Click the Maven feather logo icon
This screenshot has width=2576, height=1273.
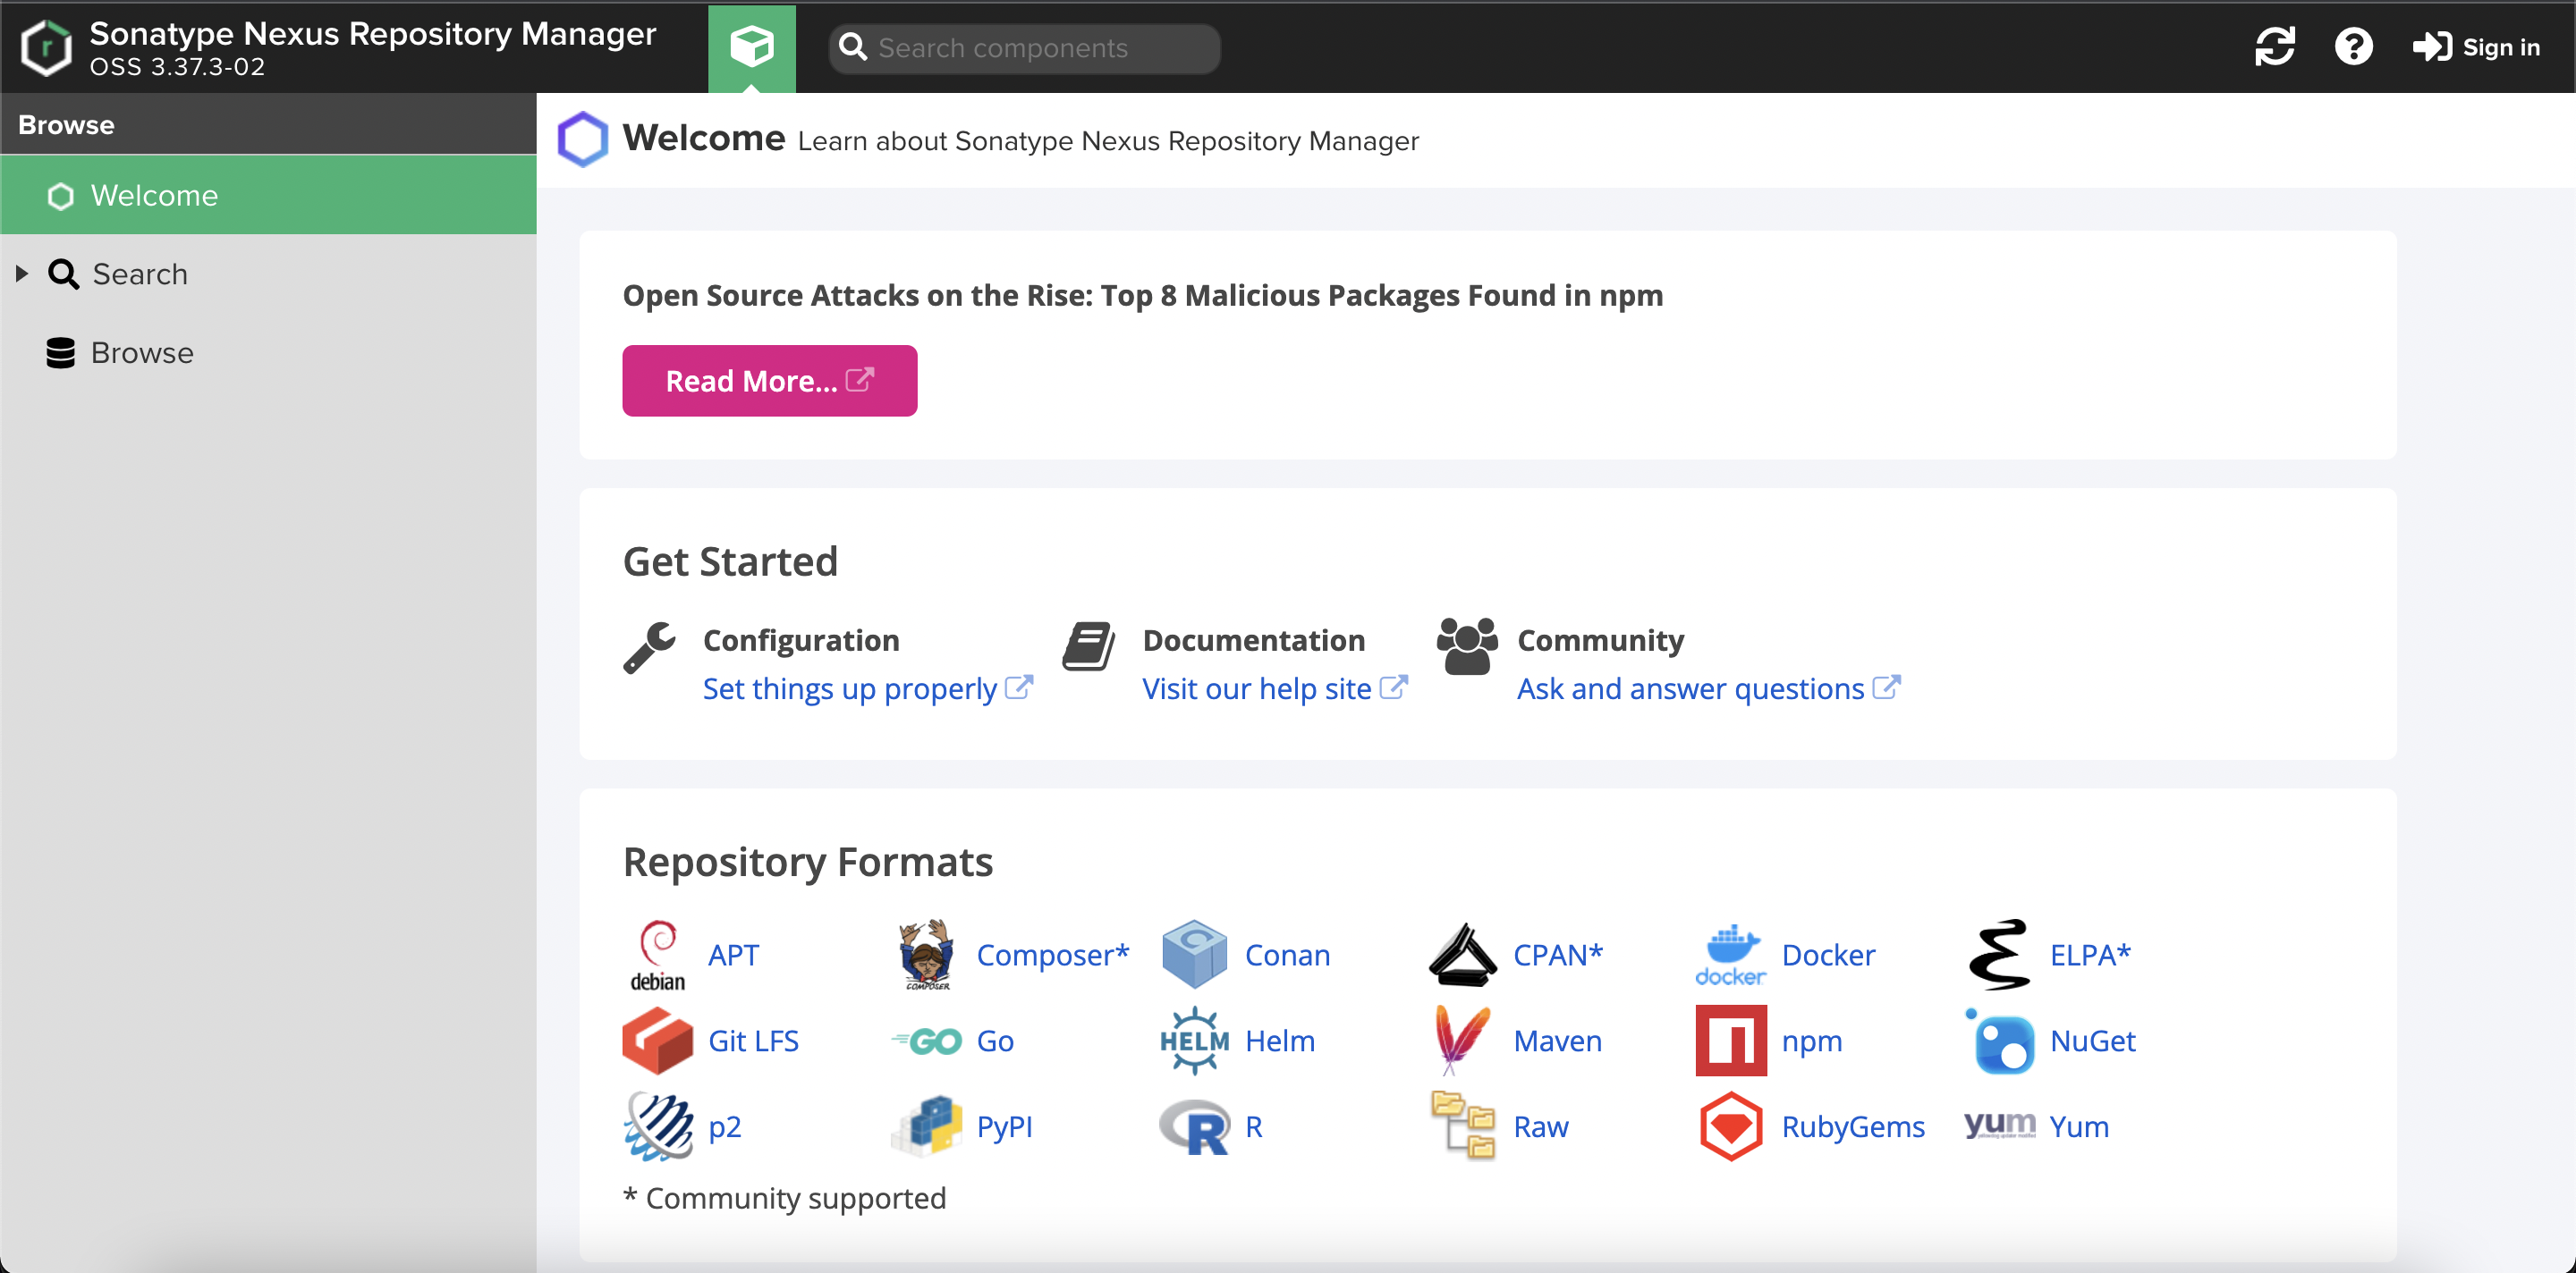(x=1462, y=1041)
